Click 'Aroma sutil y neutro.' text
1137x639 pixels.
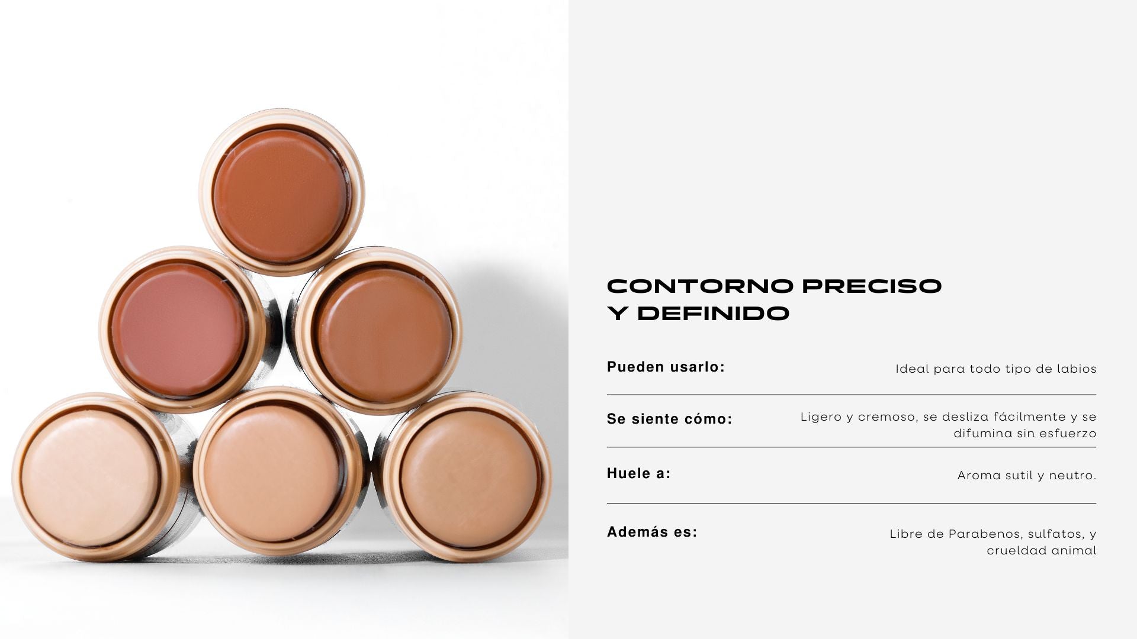pyautogui.click(x=1027, y=476)
